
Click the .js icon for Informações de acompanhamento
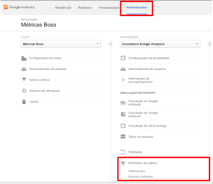click(x=123, y=80)
